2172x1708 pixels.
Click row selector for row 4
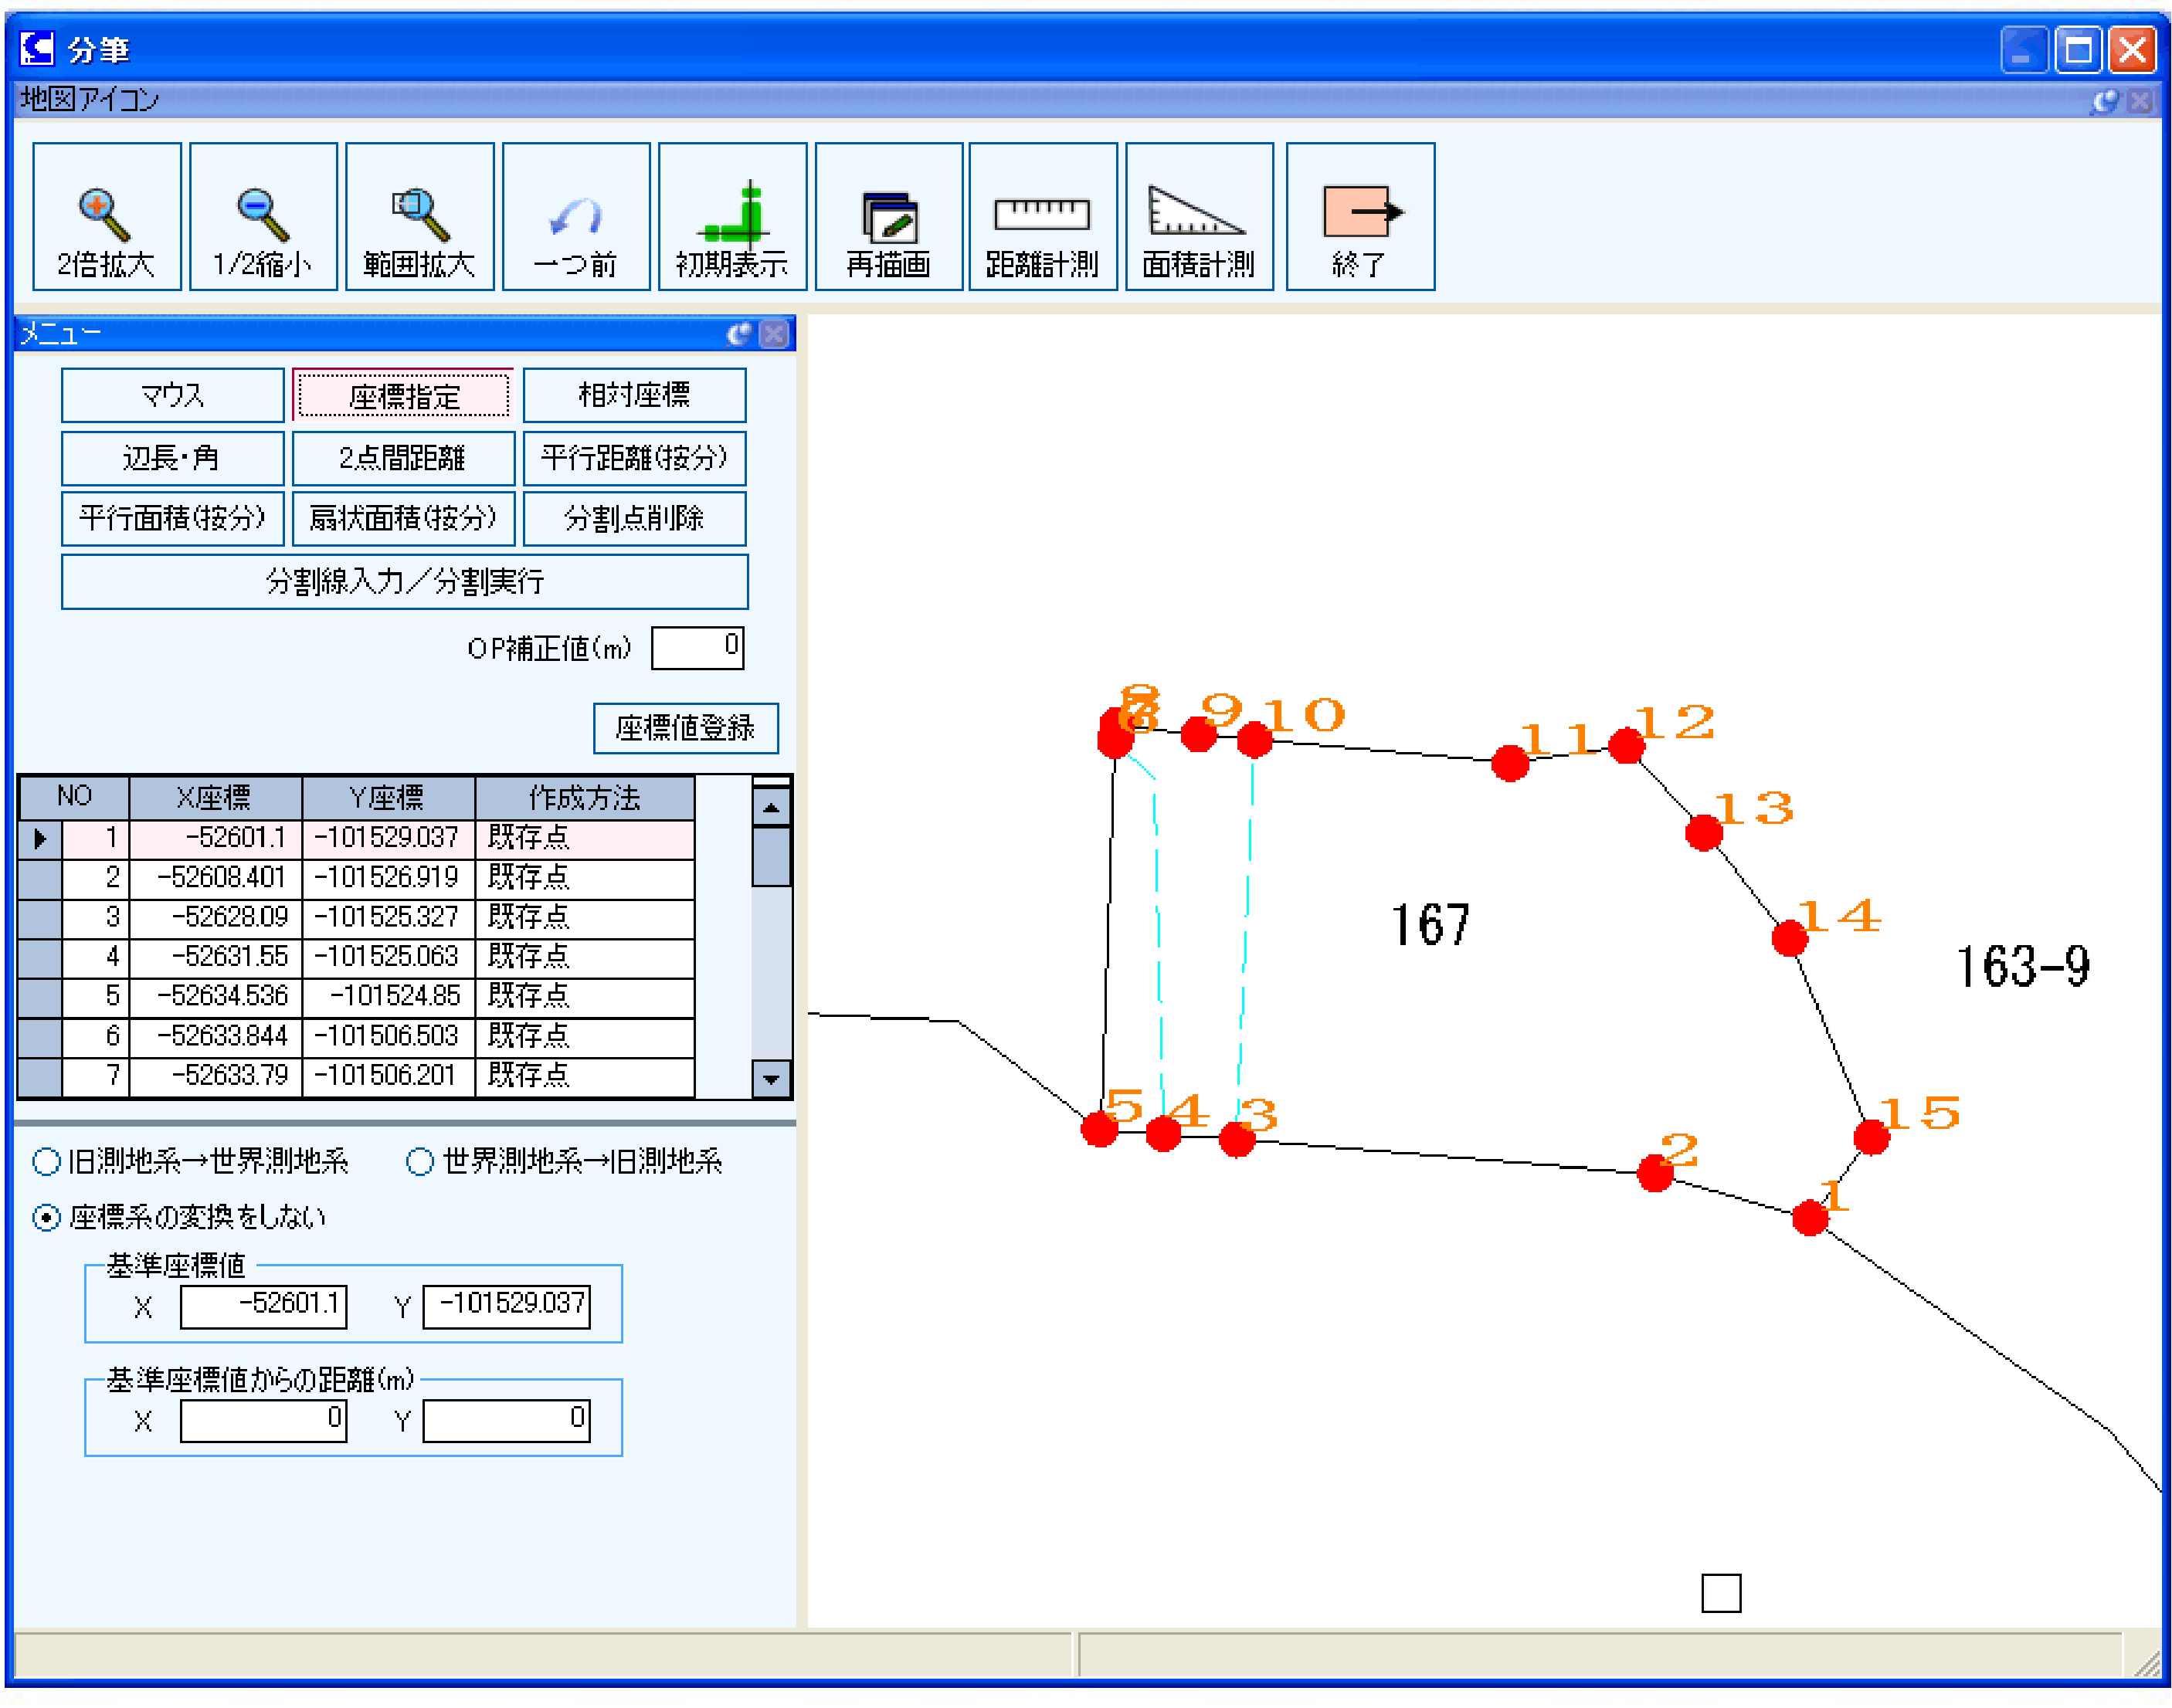click(x=40, y=957)
